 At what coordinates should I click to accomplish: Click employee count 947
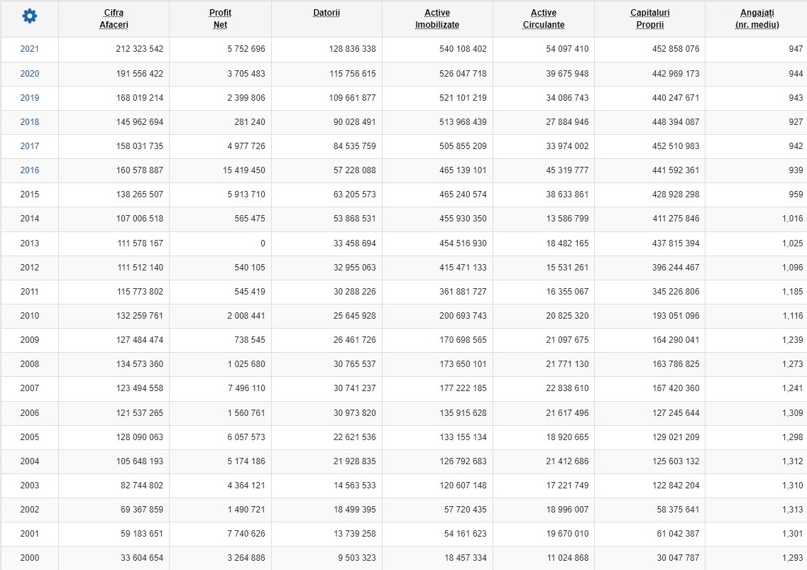click(x=796, y=49)
